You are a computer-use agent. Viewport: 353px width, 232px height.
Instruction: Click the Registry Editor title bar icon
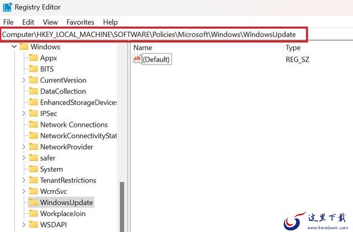7,7
